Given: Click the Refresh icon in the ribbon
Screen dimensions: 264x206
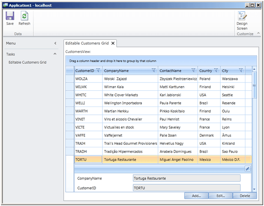Looking at the screenshot, I should point(24,16).
